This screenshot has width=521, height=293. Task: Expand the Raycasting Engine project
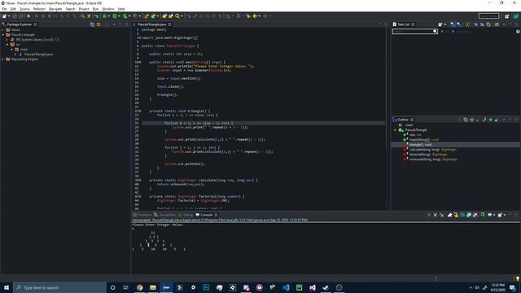3,59
